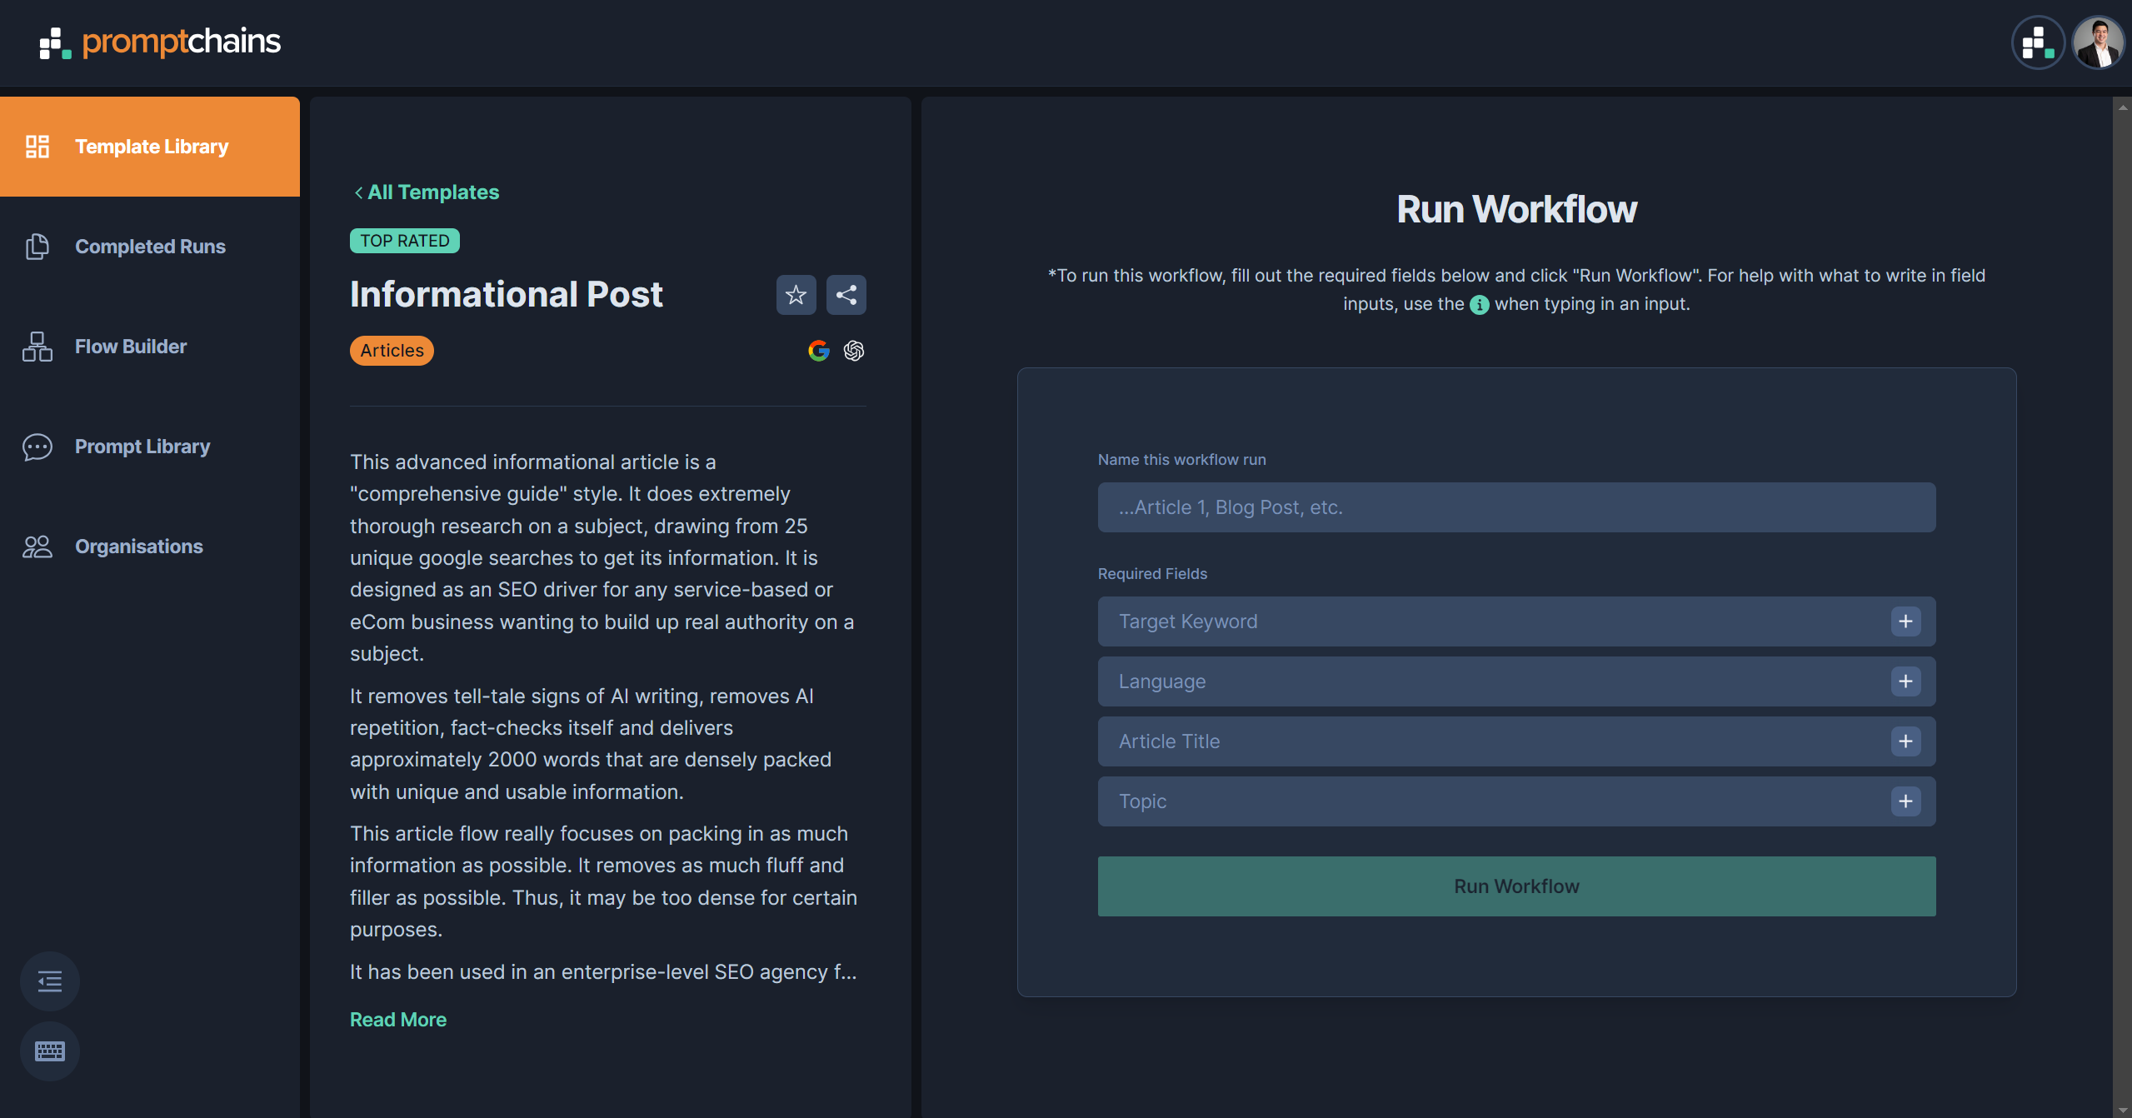Screen dimensions: 2132x1118
Task: Expand the Topic field plus button
Action: pos(1905,801)
